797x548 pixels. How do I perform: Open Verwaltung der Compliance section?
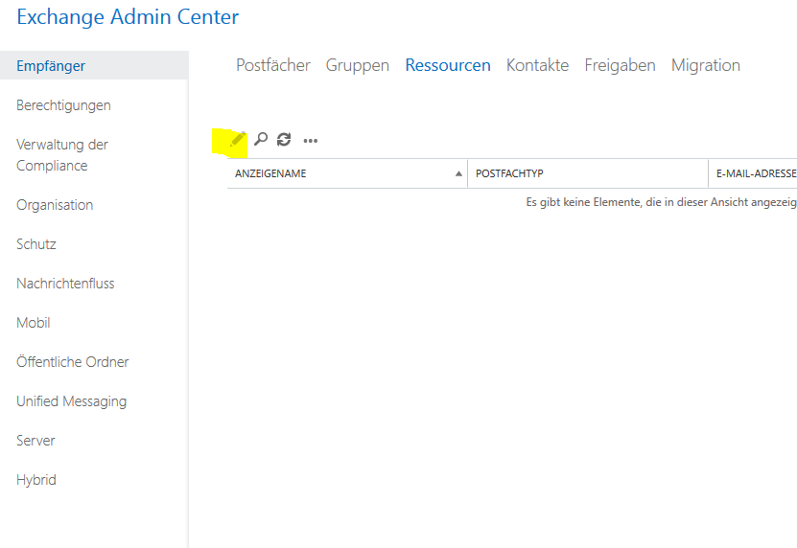point(62,155)
